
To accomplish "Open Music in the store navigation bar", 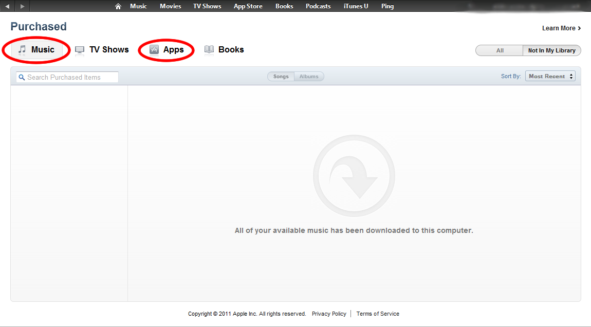I will click(x=138, y=6).
